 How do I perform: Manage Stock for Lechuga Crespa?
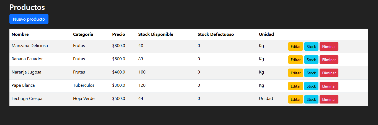click(311, 99)
